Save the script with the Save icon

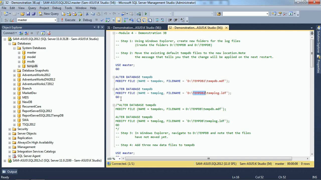pos(28,14)
